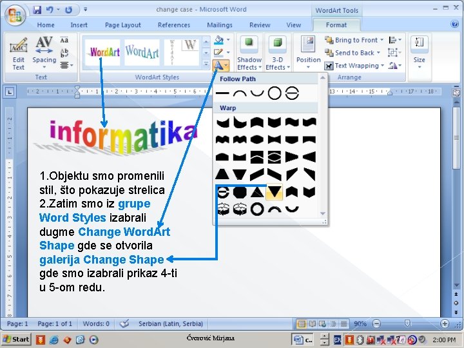Switch to Web Layout view
This screenshot has height=348, width=464.
coord(323,324)
